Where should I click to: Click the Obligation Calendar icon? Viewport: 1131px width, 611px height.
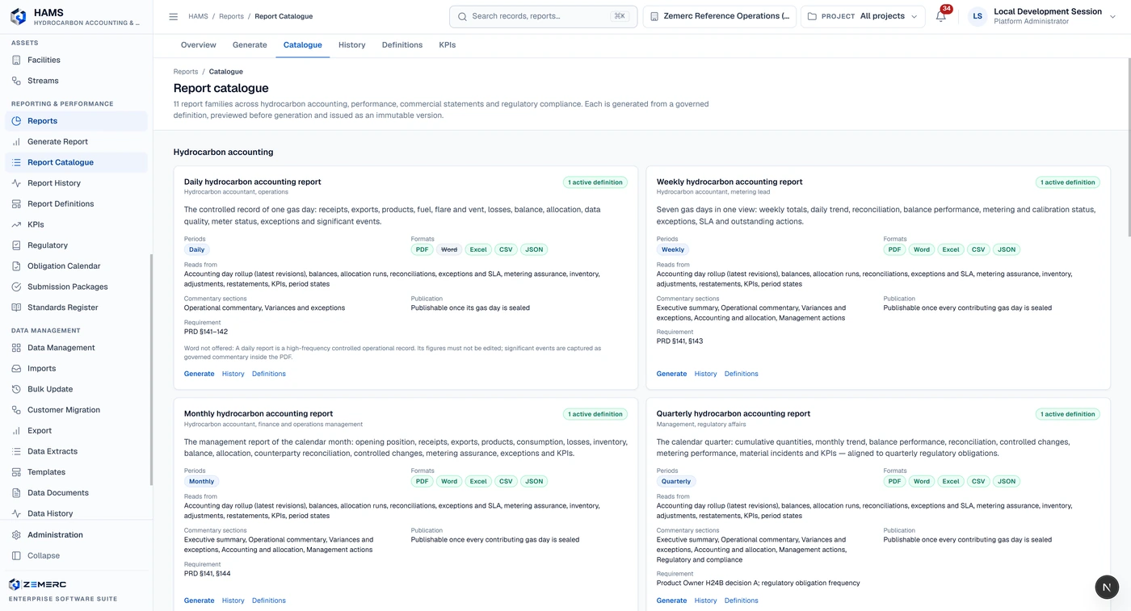point(16,266)
